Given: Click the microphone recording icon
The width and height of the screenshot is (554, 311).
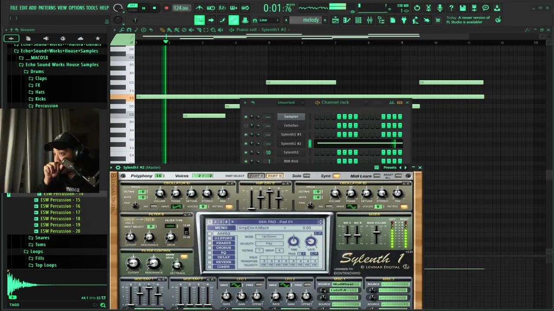Looking at the screenshot, I should [440, 8].
